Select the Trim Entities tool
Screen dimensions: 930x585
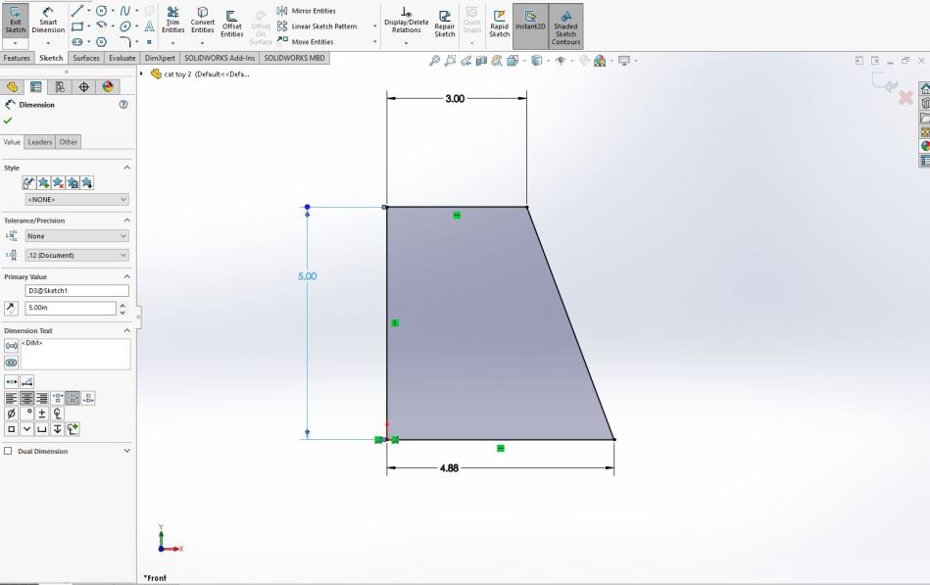click(x=172, y=21)
